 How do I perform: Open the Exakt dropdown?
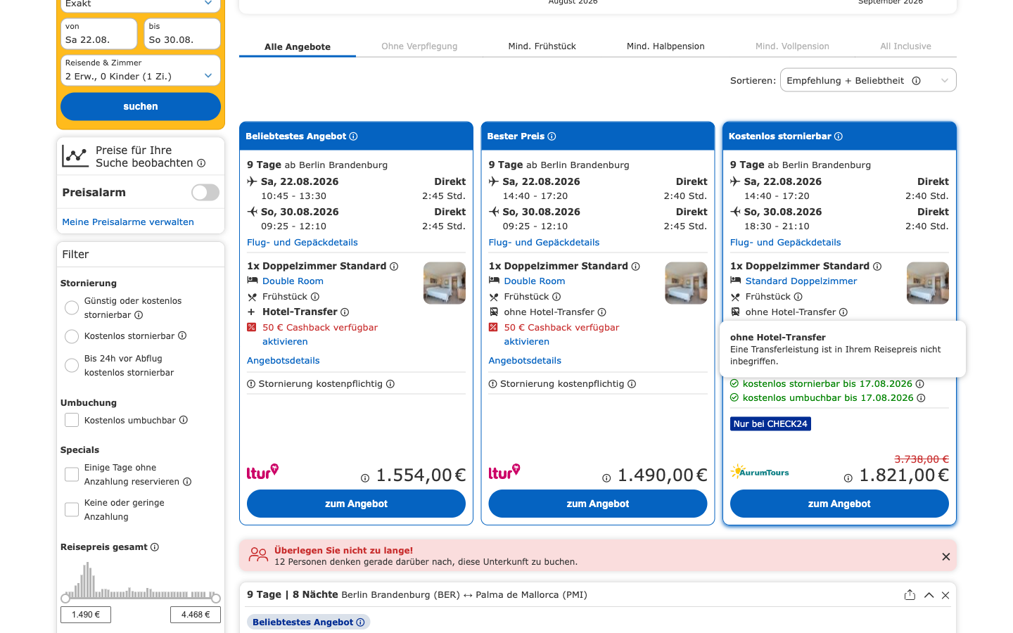[141, 4]
